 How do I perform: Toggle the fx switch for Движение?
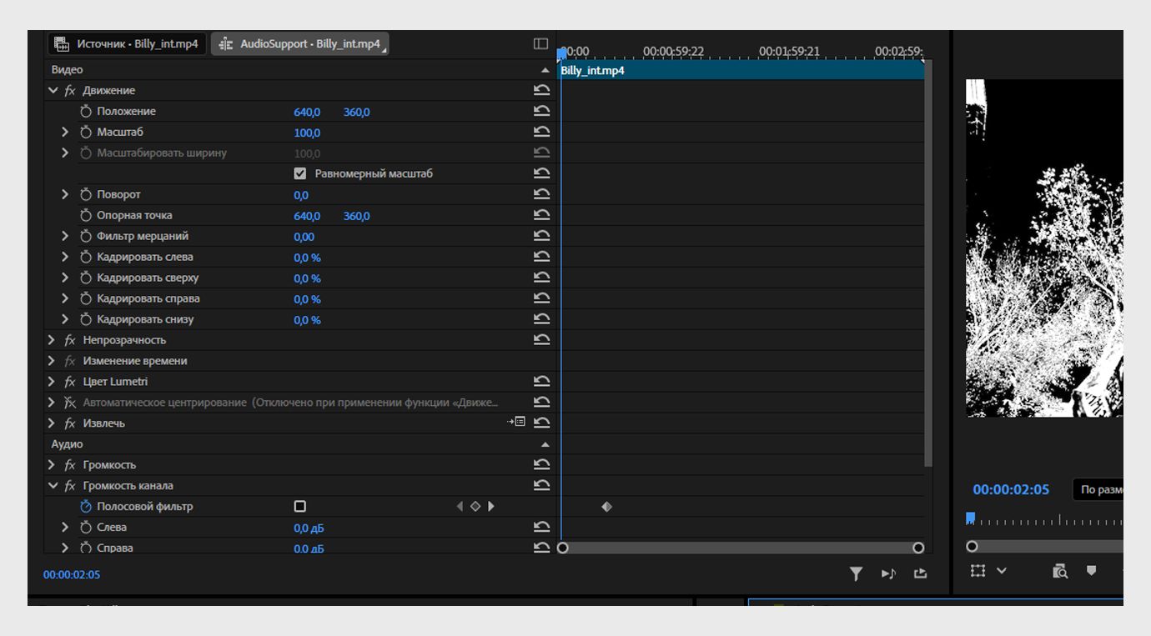(70, 90)
